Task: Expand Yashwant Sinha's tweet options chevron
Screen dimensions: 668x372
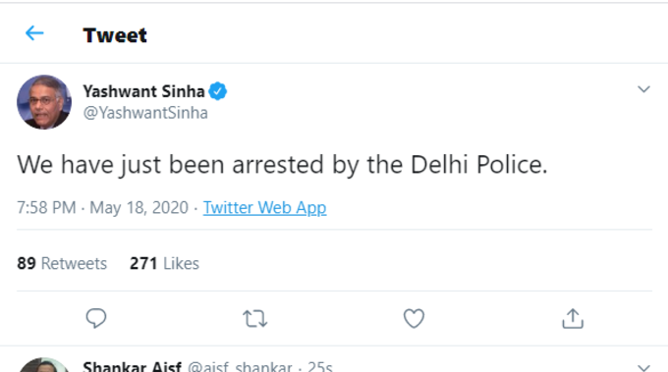Action: (643, 89)
